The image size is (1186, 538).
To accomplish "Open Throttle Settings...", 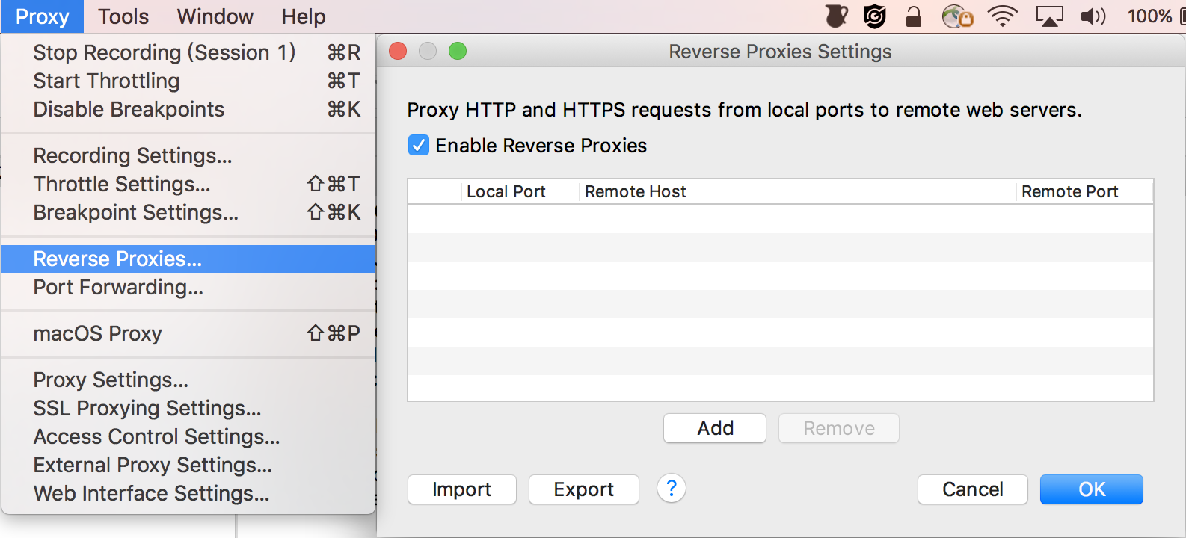I will click(x=188, y=184).
